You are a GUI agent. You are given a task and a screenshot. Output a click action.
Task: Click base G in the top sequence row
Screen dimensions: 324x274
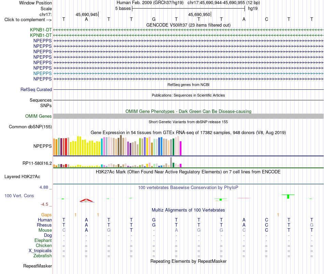tap(154, 19)
